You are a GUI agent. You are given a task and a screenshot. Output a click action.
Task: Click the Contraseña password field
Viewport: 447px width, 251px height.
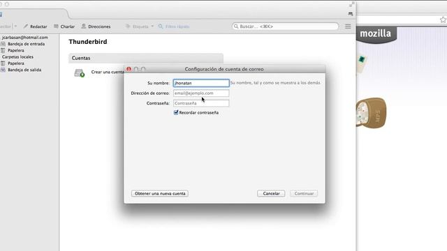click(201, 103)
